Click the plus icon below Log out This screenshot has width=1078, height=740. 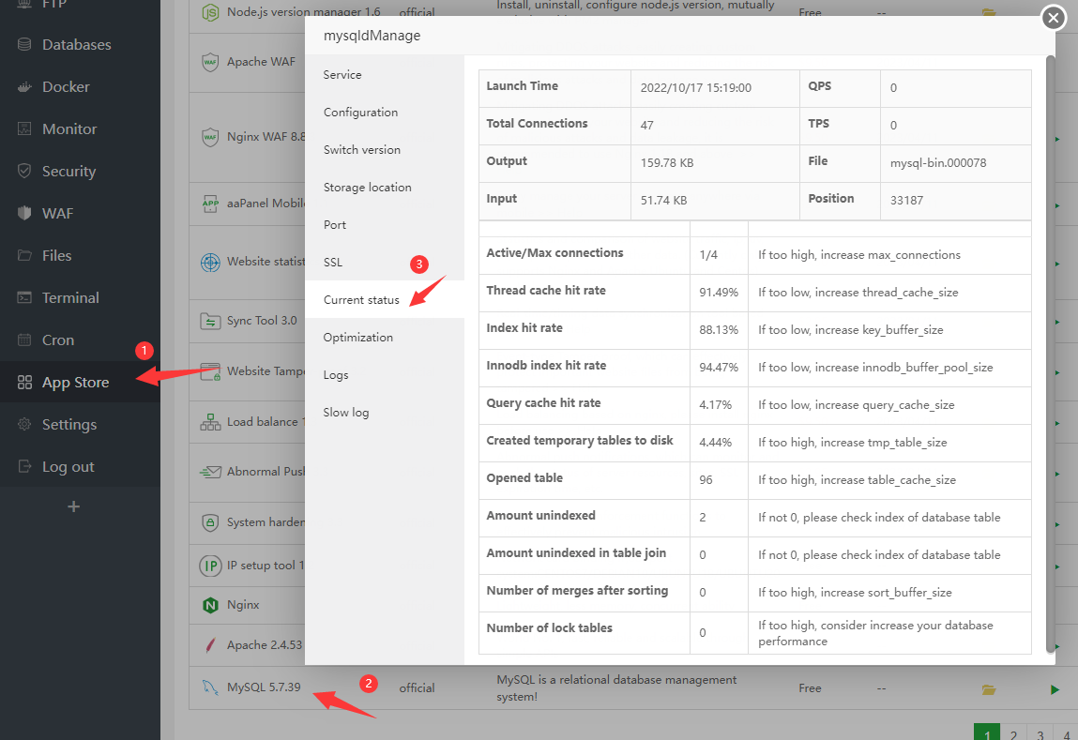74,507
